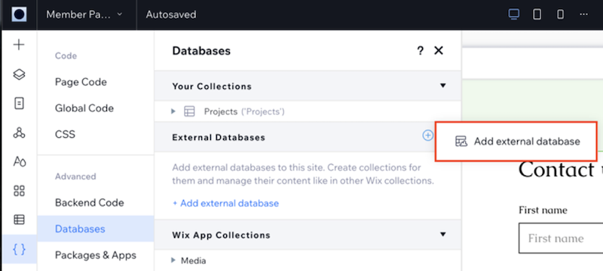Click the Autosaved status text
Viewport: 603px width, 271px height.
171,14
